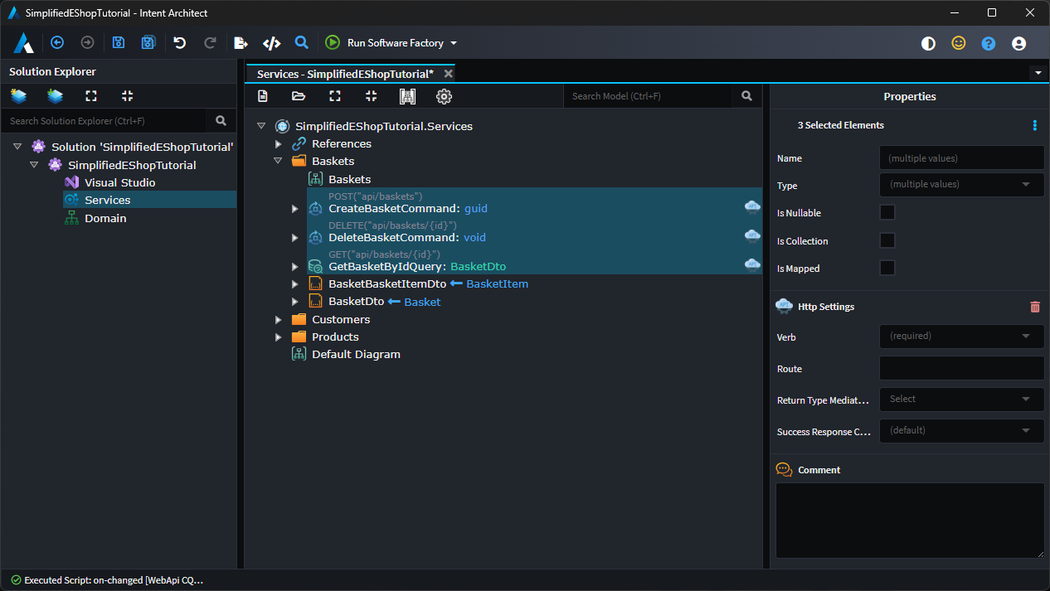Delete Http Settings stereotype trash icon
This screenshot has height=591, width=1050.
coord(1034,307)
